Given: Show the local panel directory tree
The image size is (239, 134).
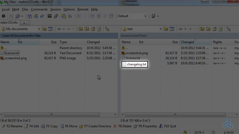Looking at the screenshot, I should click(107, 29).
